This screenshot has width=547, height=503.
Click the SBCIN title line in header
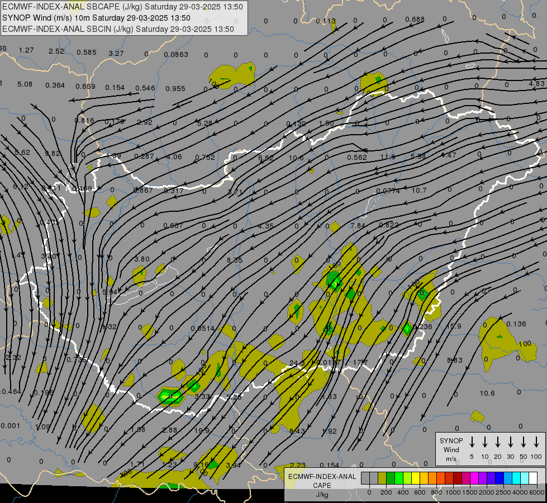[118, 29]
